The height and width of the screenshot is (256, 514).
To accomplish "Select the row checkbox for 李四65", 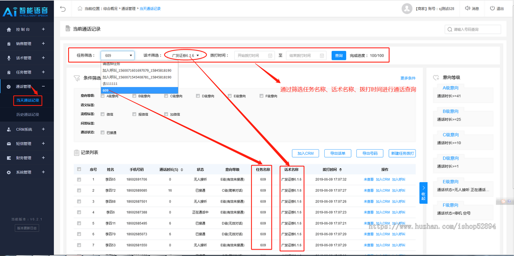I will pyautogui.click(x=79, y=180).
